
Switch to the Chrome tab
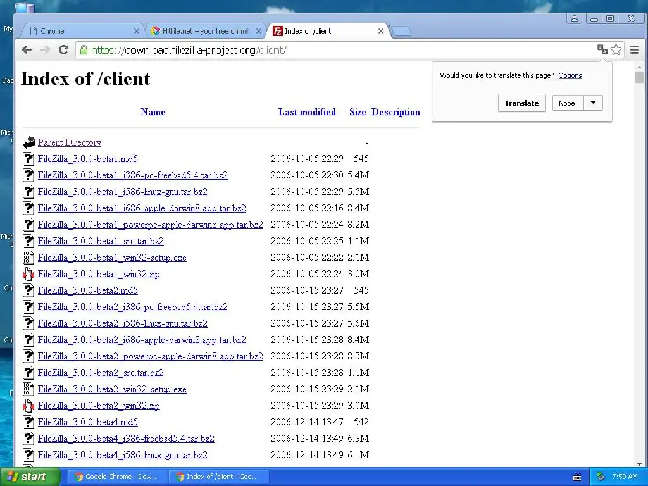pyautogui.click(x=82, y=31)
